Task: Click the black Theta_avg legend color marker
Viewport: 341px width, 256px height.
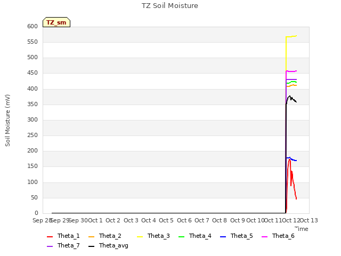Action: (x=91, y=246)
